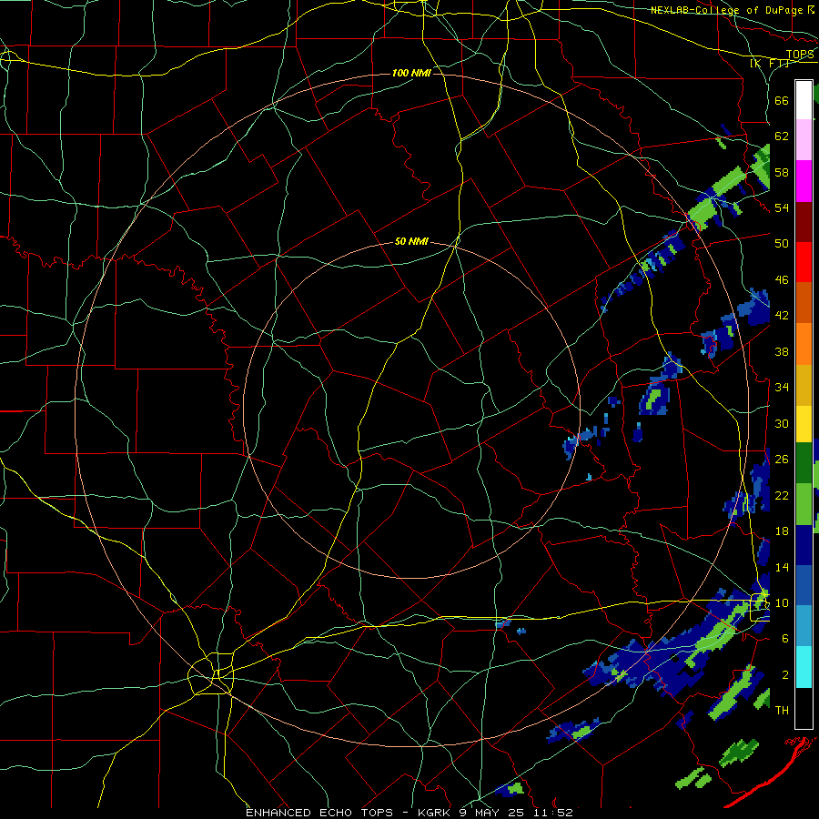Click the 62 value on the scale
819x819 pixels.
[782, 136]
